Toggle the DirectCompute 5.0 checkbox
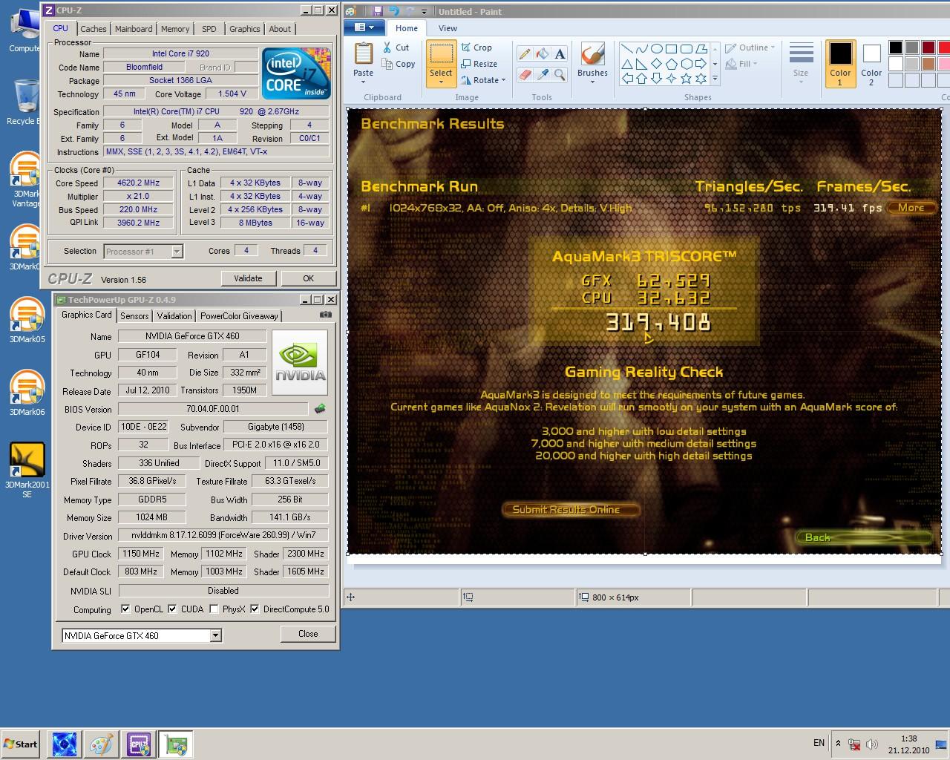Image resolution: width=950 pixels, height=760 pixels. 255,609
